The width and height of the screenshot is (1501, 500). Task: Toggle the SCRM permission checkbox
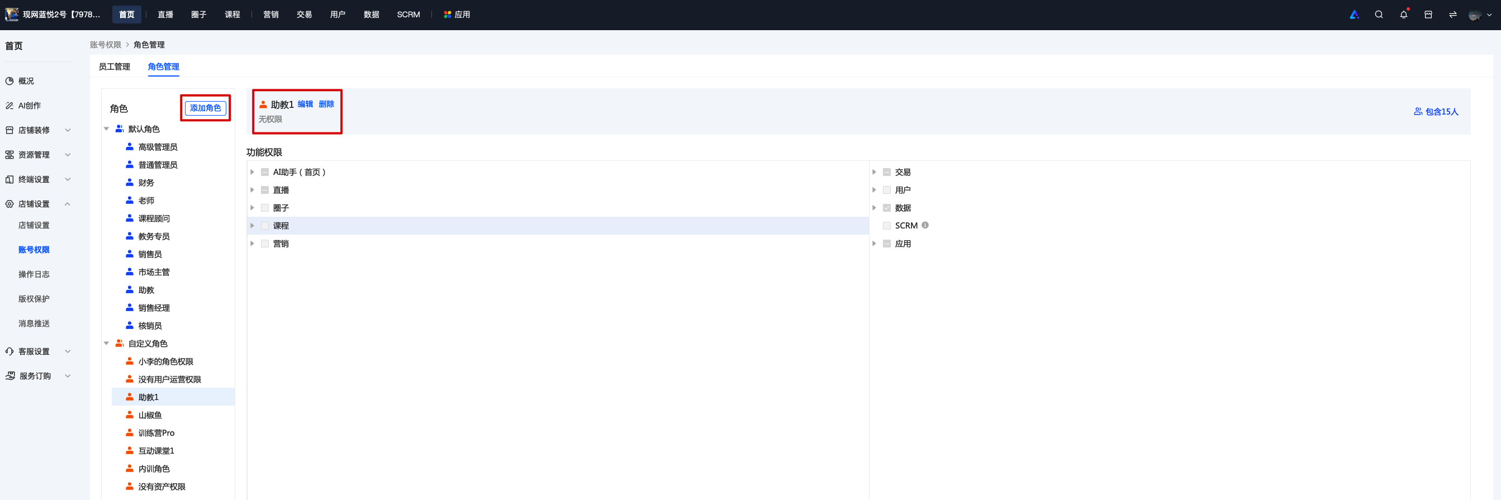886,226
